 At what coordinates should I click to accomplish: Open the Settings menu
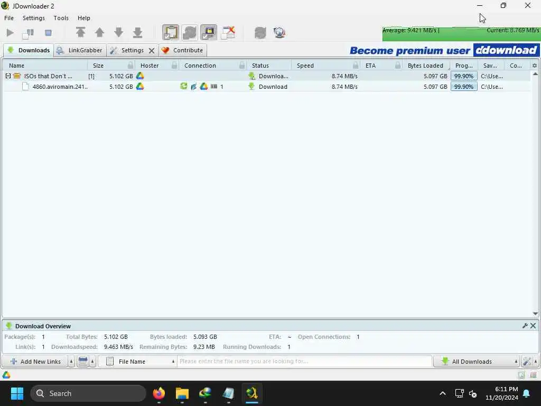[x=33, y=18]
